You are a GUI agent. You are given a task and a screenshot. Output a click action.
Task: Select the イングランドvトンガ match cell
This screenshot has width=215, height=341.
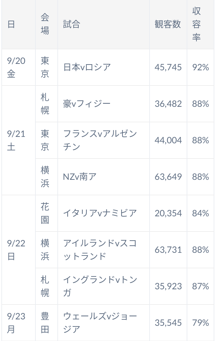(x=104, y=286)
